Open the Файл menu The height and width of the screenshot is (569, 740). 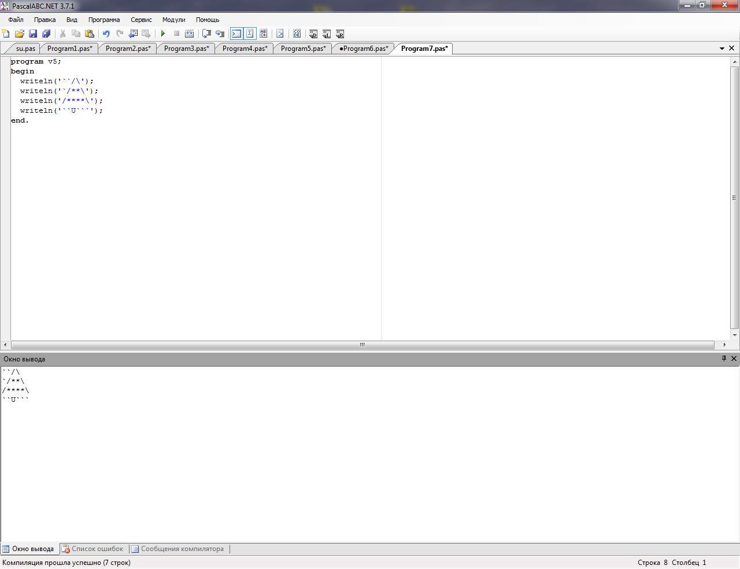coord(16,20)
